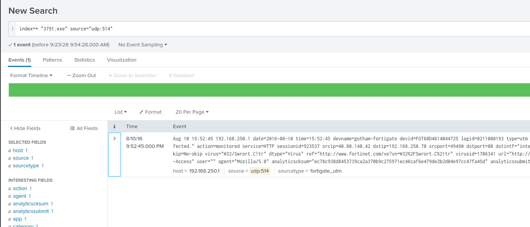
Task: Open the List view dropdown
Action: click(x=121, y=112)
